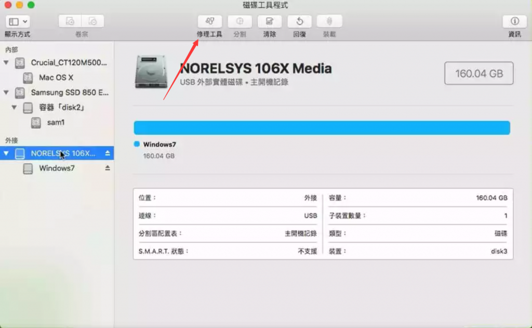Select the Mac OS X volume
The width and height of the screenshot is (532, 328).
(x=56, y=77)
